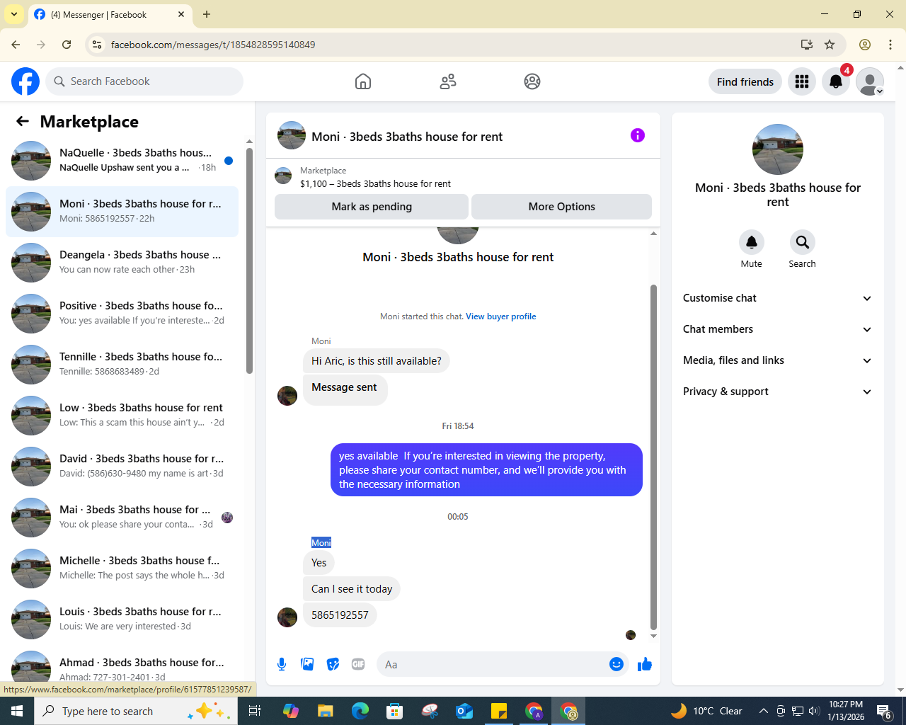The width and height of the screenshot is (906, 725).
Task: Open Outlook from taskbar
Action: (x=464, y=711)
